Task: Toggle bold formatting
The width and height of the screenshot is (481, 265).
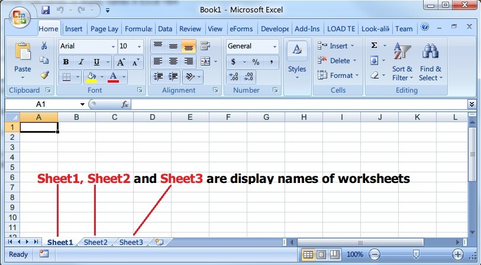Action: 66,62
